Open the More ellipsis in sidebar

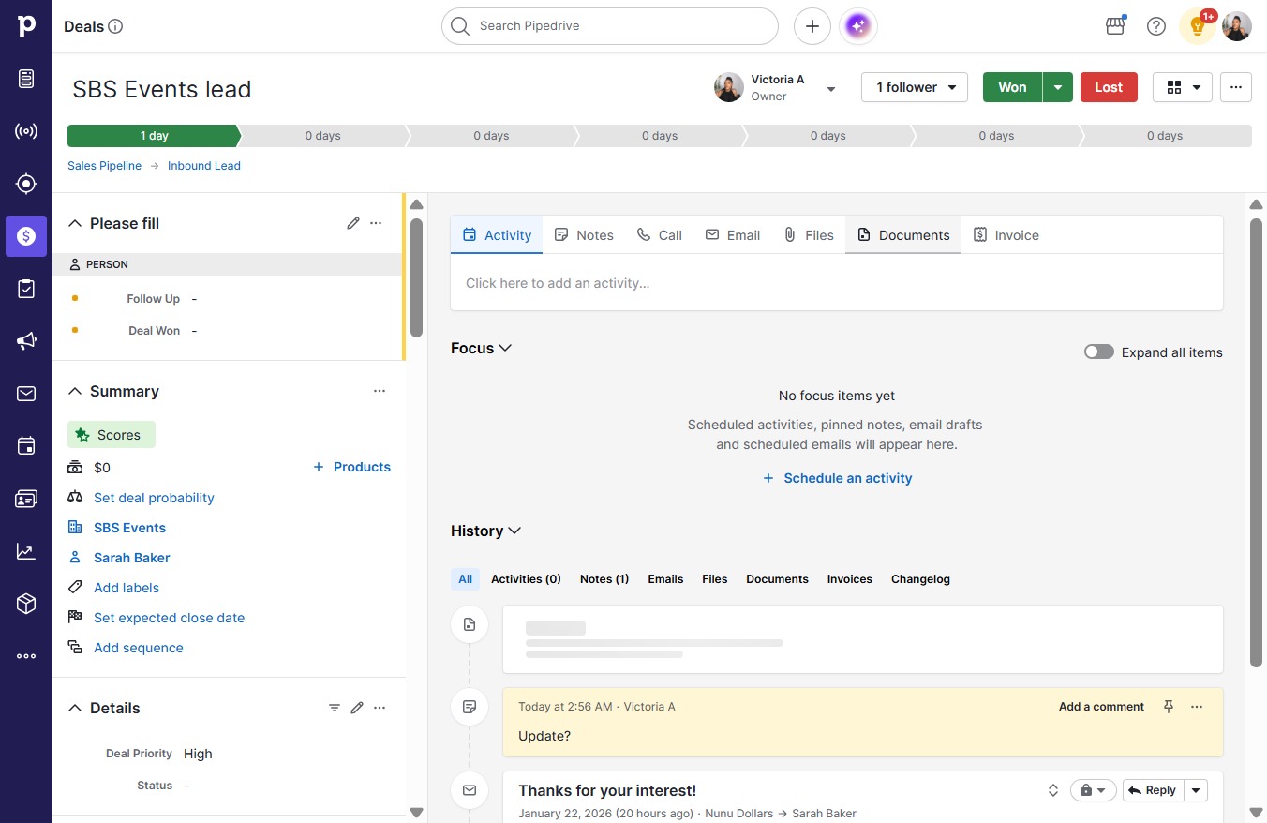(26, 656)
